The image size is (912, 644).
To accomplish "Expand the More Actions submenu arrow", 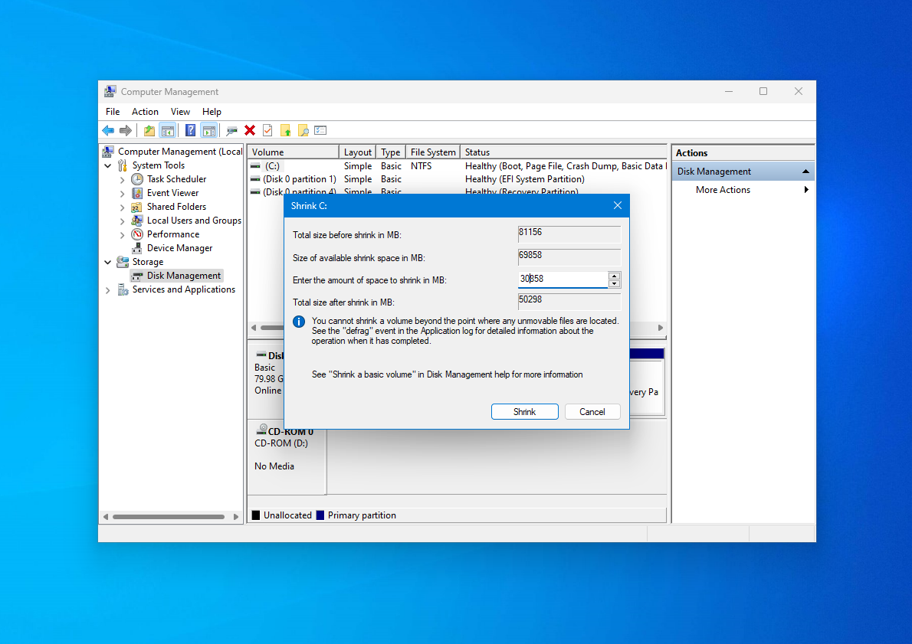I will coord(806,189).
